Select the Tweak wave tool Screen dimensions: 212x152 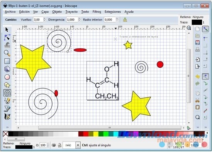pos(7,45)
